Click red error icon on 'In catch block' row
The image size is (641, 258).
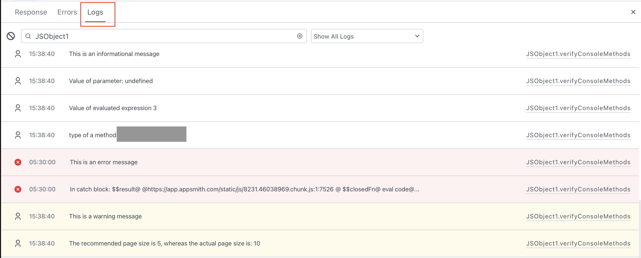(18, 189)
